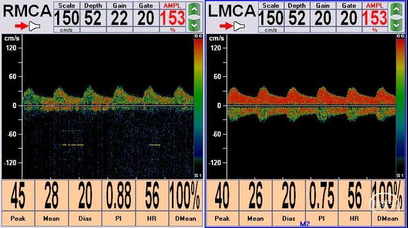Click the RMCA color intensity scale bar
Image resolution: width=408 pixels, height=228 pixels.
198,106
